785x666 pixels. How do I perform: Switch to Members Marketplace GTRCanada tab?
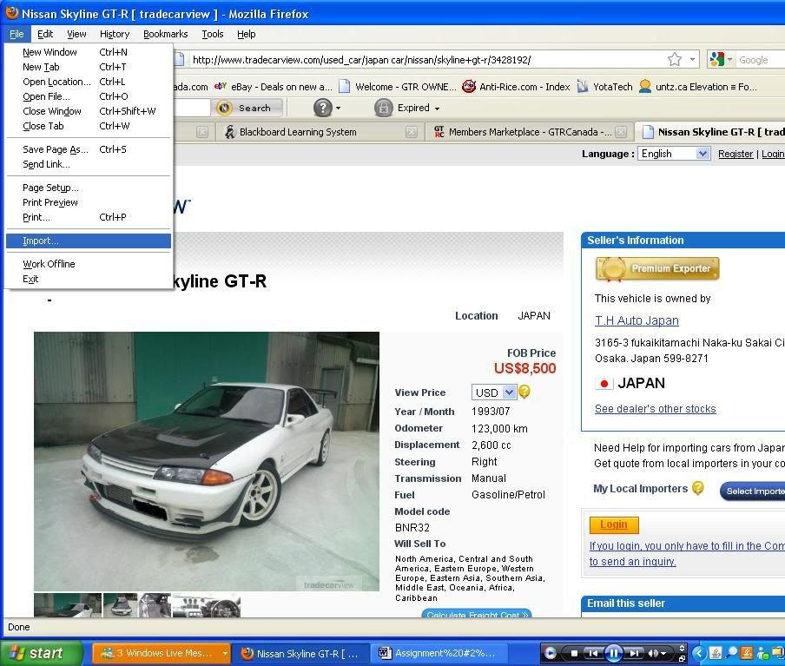click(530, 132)
